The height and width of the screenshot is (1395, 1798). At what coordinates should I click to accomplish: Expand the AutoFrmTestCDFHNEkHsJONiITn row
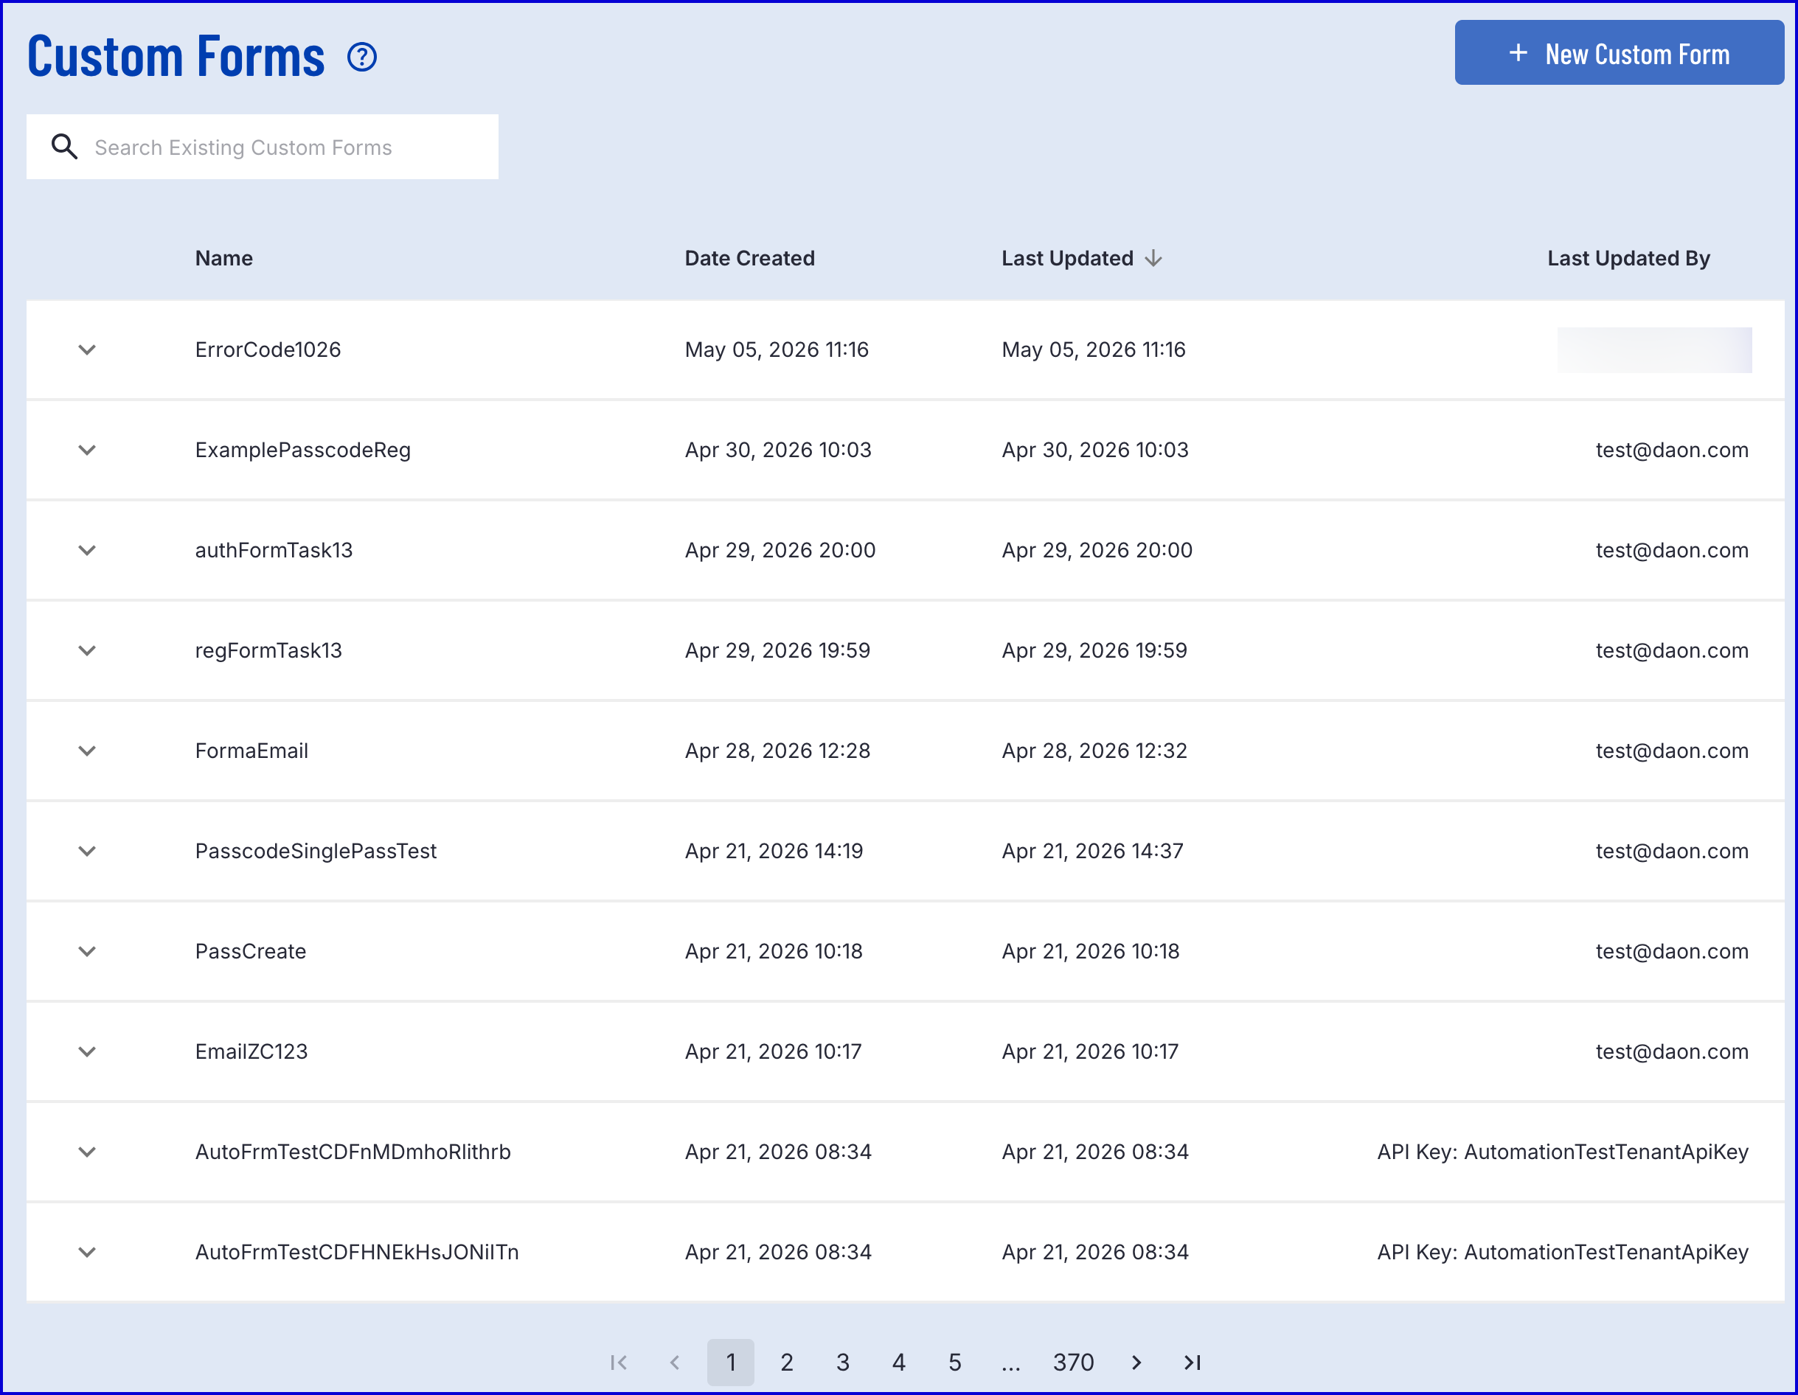pos(87,1253)
